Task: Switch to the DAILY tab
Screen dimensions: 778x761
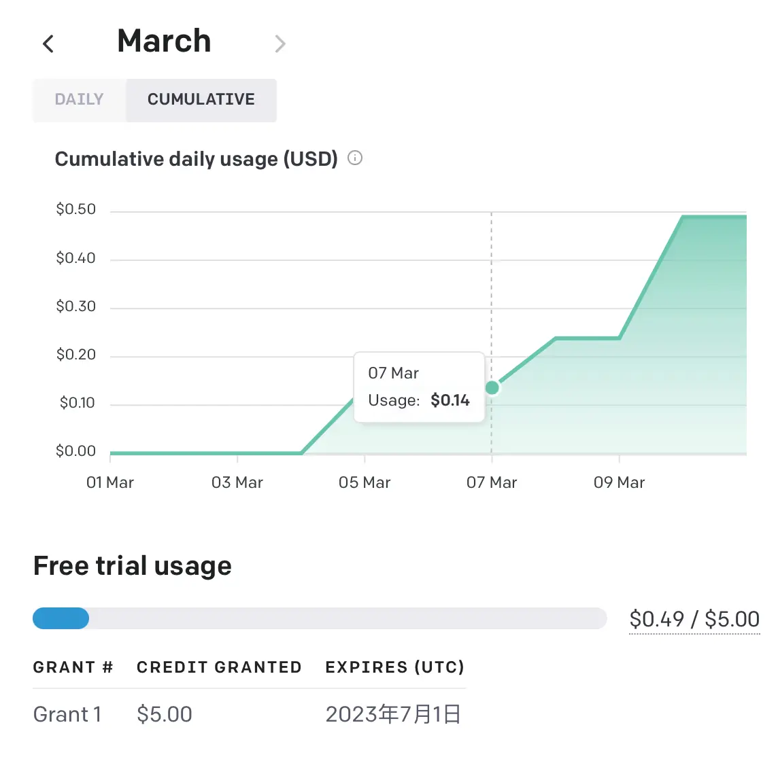Action: pyautogui.click(x=80, y=100)
